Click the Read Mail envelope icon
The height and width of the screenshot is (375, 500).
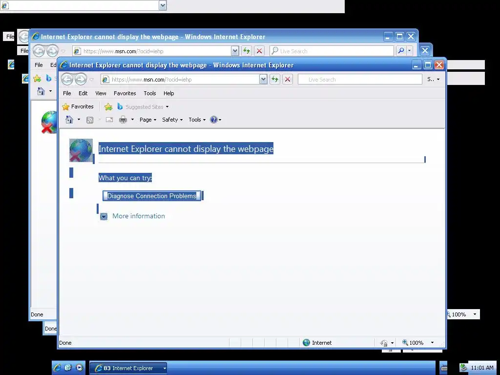click(x=109, y=120)
